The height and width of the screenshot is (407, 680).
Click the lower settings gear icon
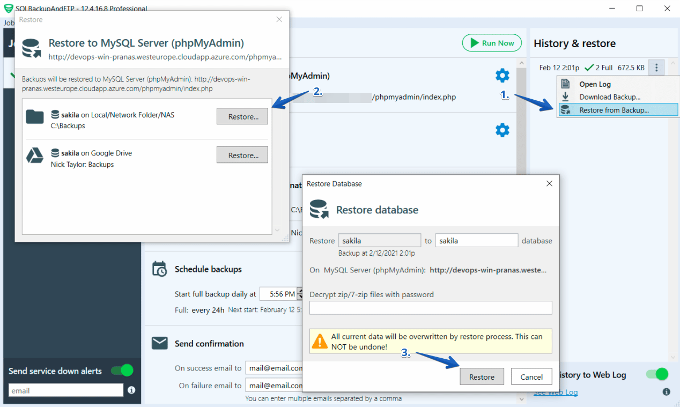[x=502, y=129]
